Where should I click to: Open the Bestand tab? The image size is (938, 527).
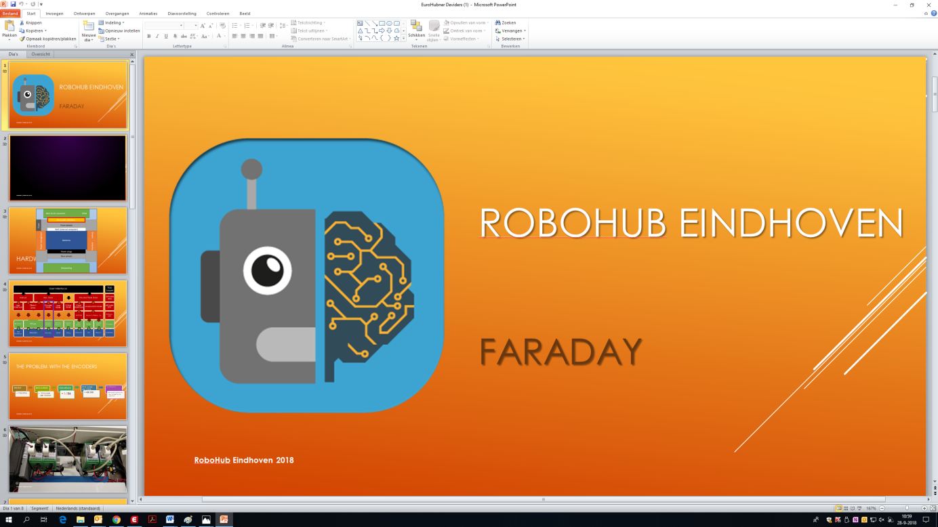click(10, 14)
